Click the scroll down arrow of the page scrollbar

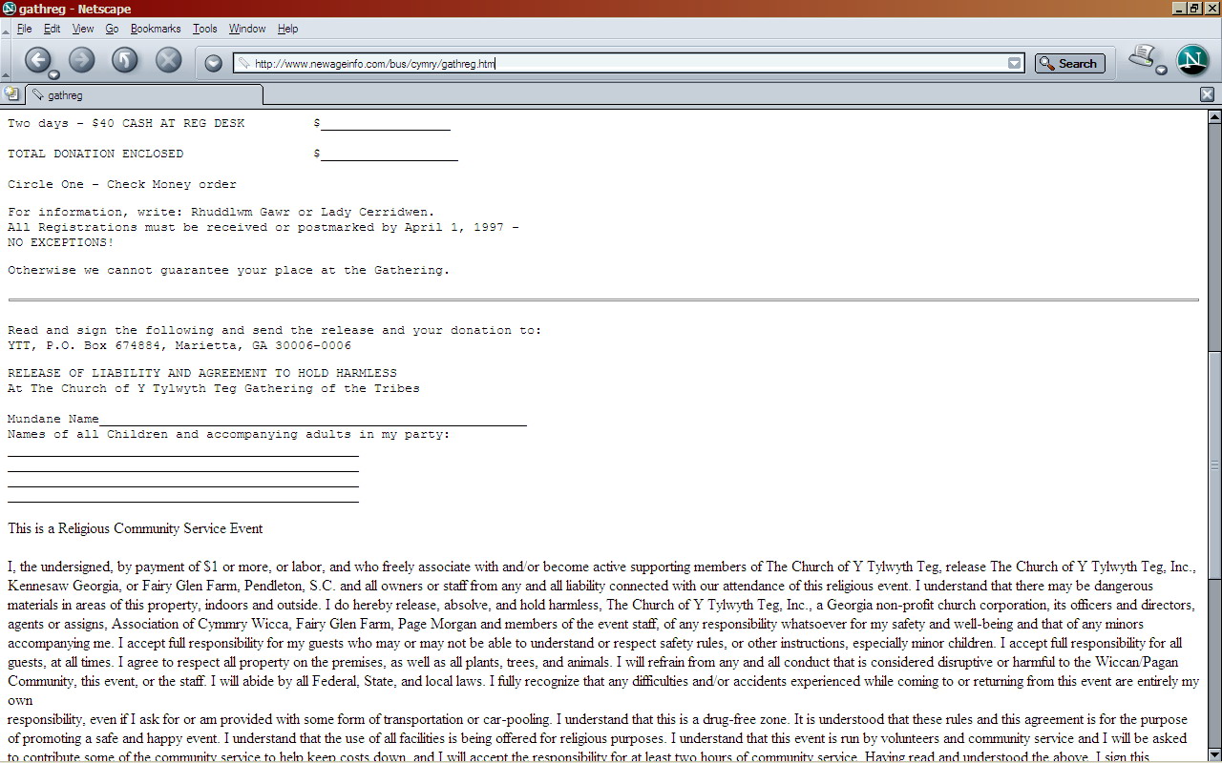click(x=1214, y=753)
